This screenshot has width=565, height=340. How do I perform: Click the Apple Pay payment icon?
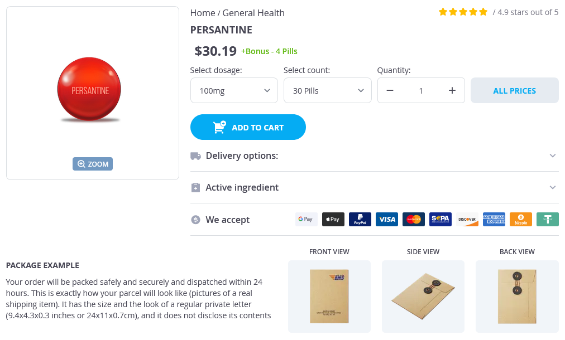[x=333, y=219]
